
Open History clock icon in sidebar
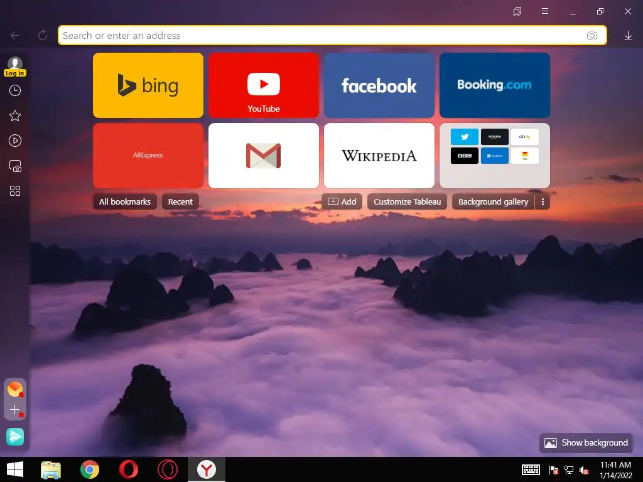point(15,90)
